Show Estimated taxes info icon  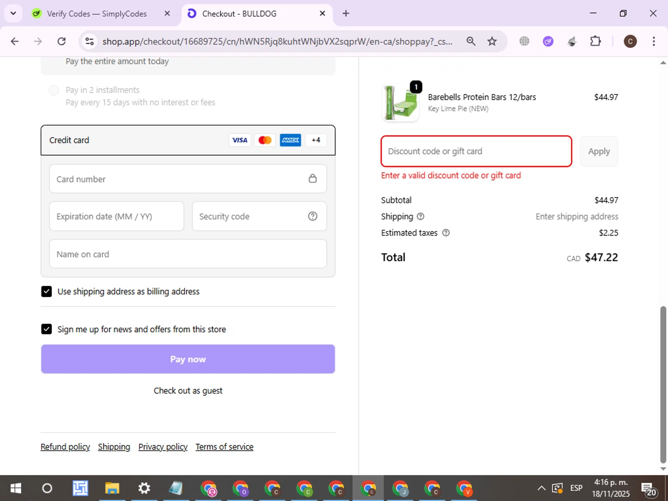tap(446, 232)
